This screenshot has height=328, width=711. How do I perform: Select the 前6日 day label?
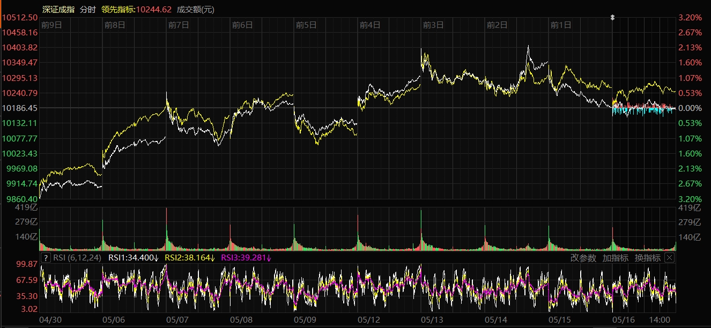pos(243,25)
